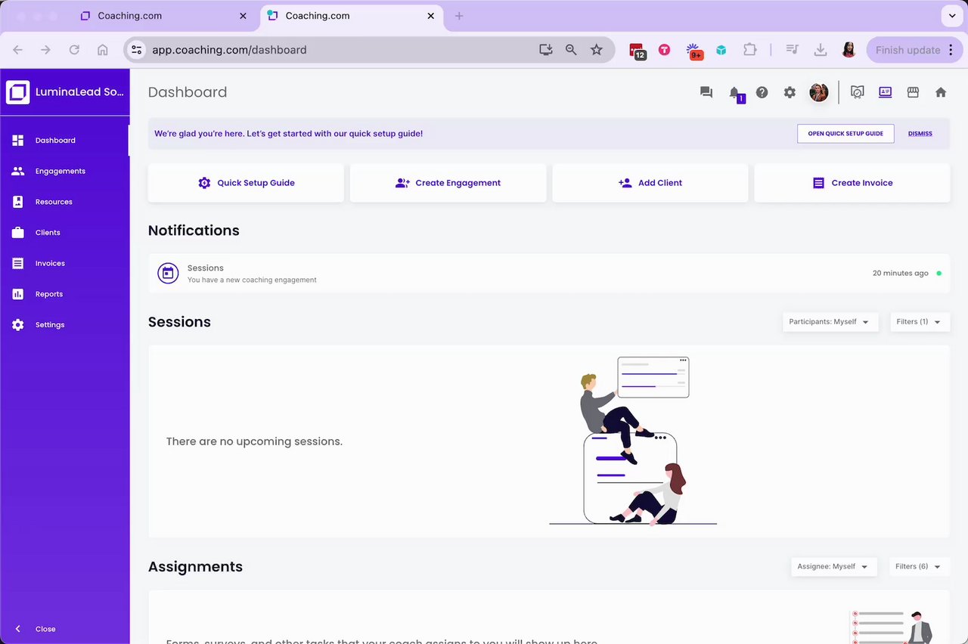This screenshot has height=644, width=968.
Task: Open the Chrome profile avatar in toolbar
Action: point(849,50)
